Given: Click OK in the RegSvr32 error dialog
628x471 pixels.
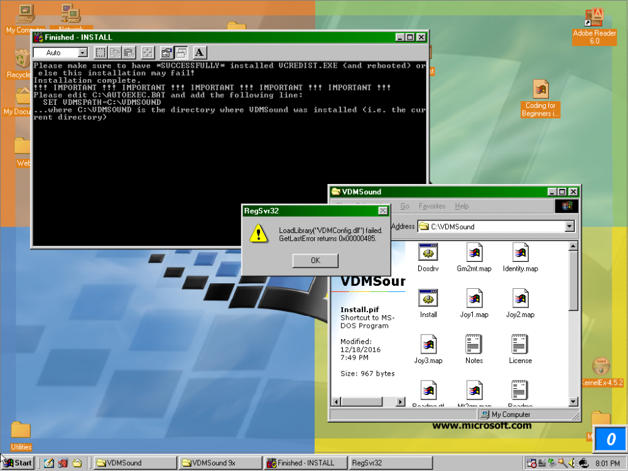Looking at the screenshot, I should coord(315,261).
